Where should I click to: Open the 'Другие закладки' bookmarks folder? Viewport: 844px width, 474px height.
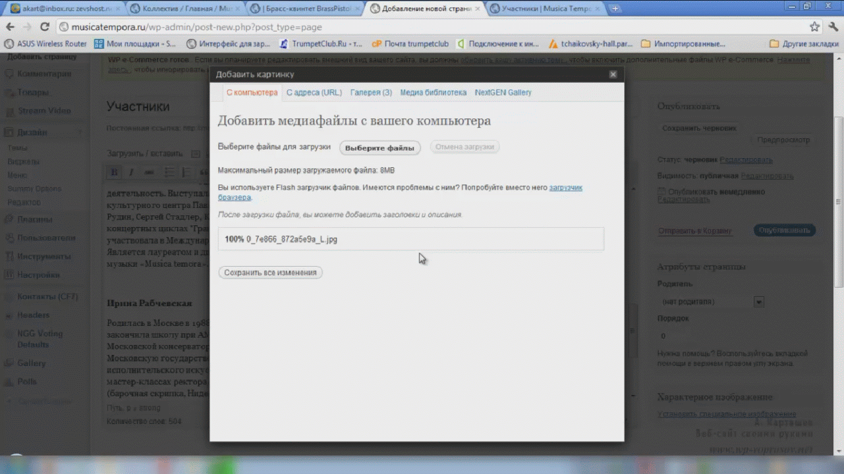coord(804,44)
